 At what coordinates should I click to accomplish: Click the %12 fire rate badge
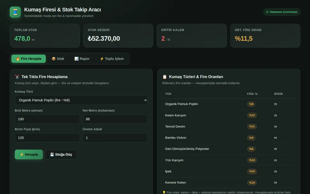(x=252, y=115)
